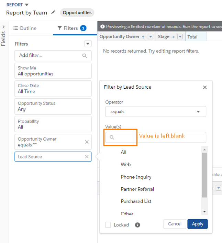Click the search icon in Add filter
This screenshot has width=222, height=243.
click(85, 56)
